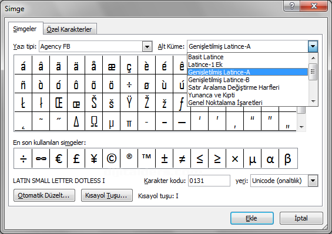The width and height of the screenshot is (332, 234).
Task: Select the é character cell
Action: [x=164, y=65]
